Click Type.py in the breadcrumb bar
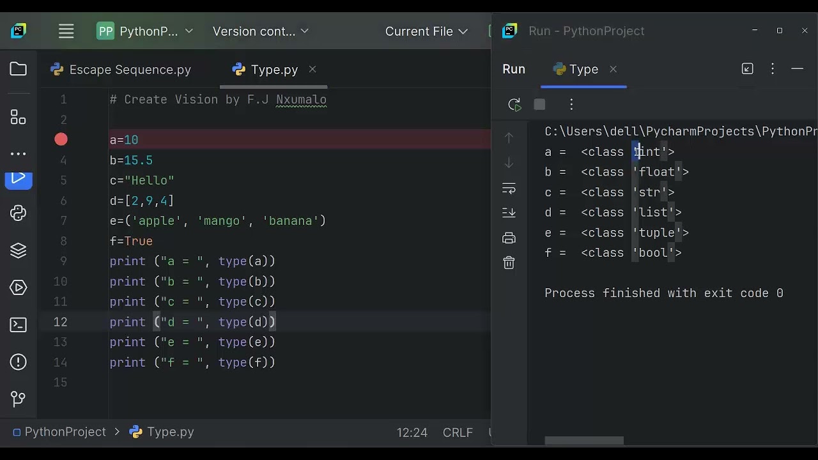 tap(162, 432)
